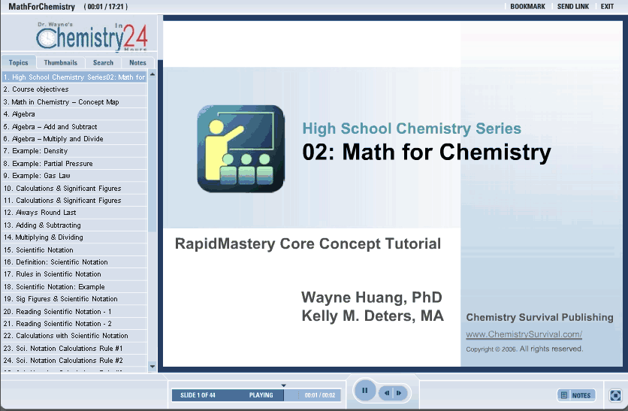This screenshot has height=411, width=628.
Task: Pause the slide playback
Action: [364, 391]
